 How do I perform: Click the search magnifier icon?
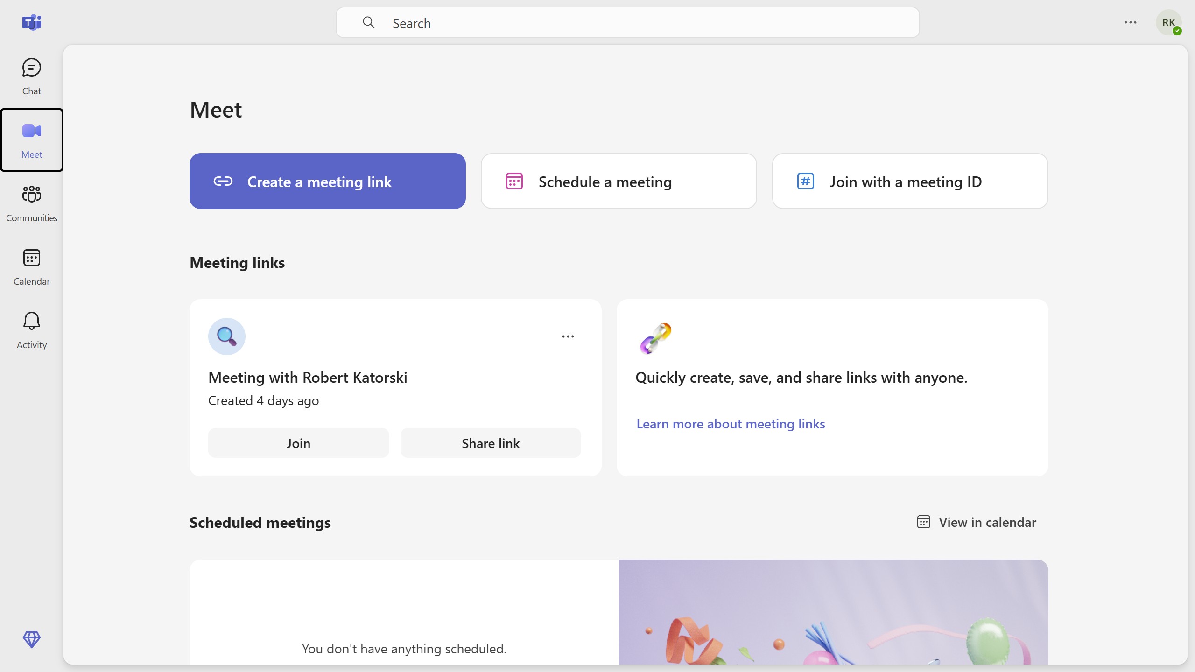click(369, 22)
